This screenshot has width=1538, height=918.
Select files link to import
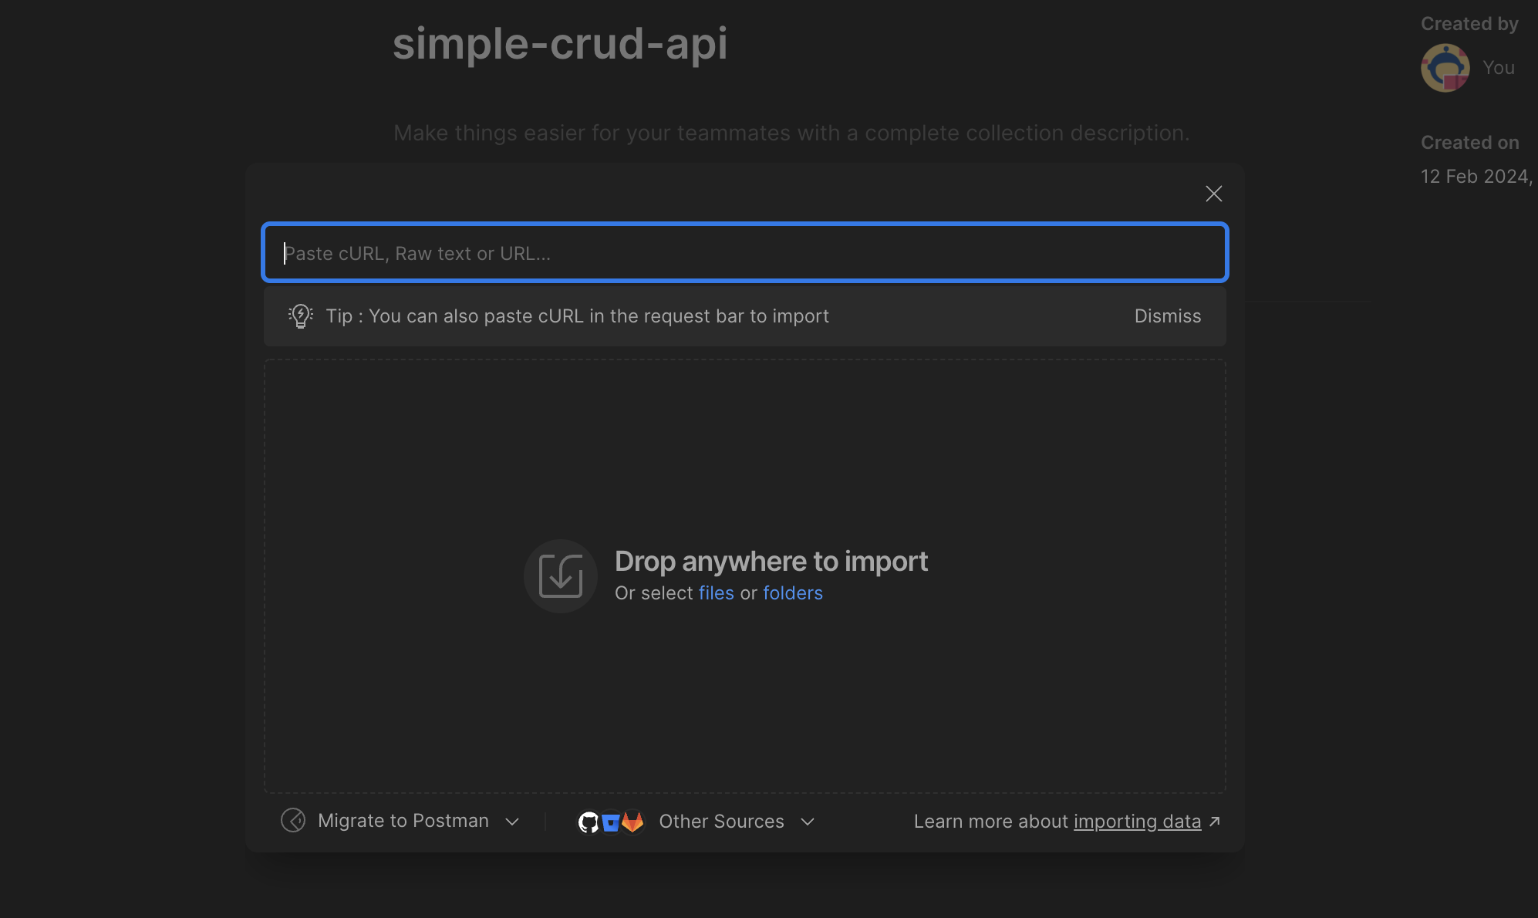point(716,593)
